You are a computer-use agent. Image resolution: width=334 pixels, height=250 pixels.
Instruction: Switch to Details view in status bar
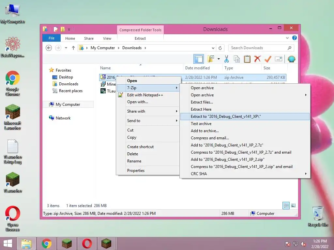coord(286,205)
